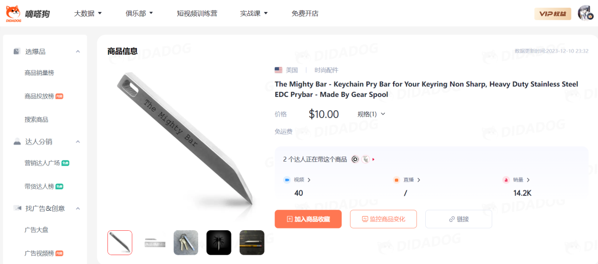Collapse the 达人分销 sidebar section
The height and width of the screenshot is (264, 598).
coord(78,142)
